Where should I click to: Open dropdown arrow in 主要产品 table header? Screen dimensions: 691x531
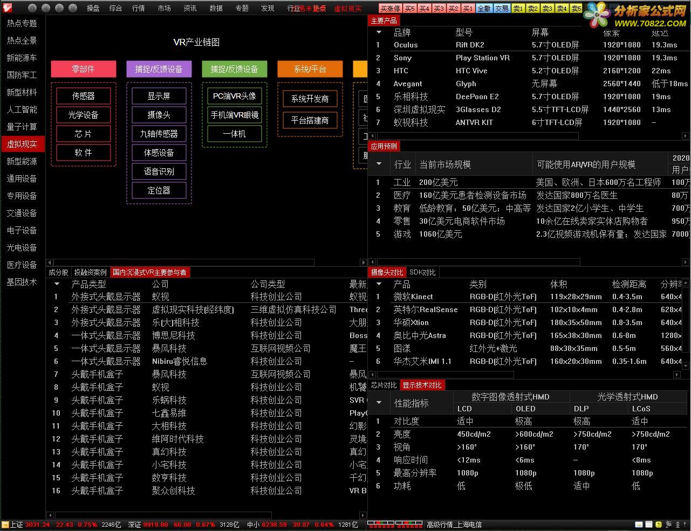click(x=379, y=32)
